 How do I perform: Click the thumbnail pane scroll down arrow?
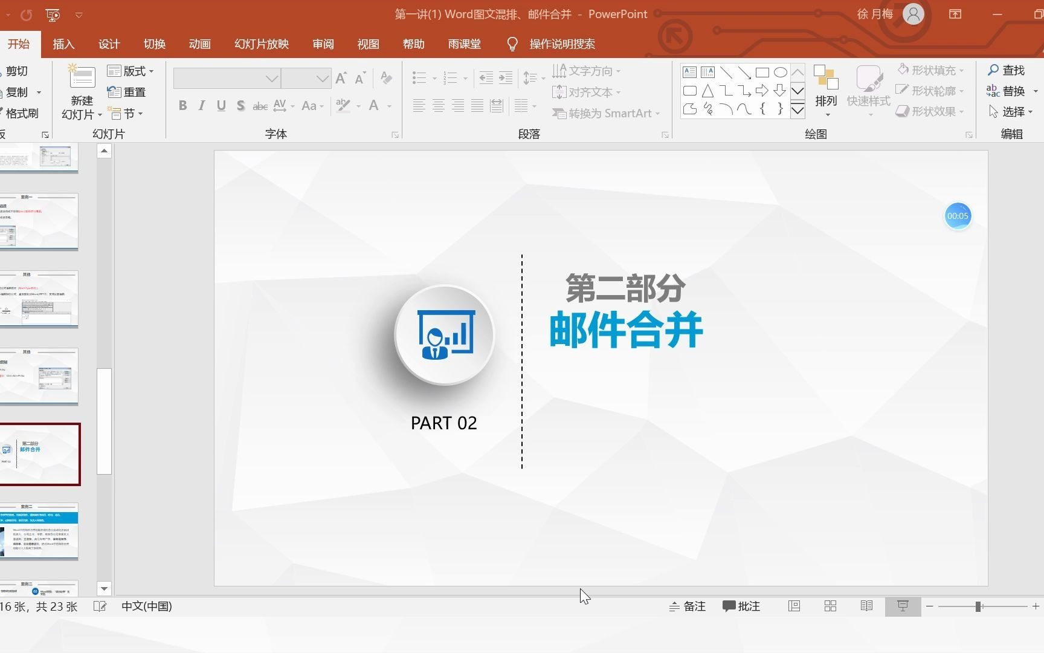point(104,589)
